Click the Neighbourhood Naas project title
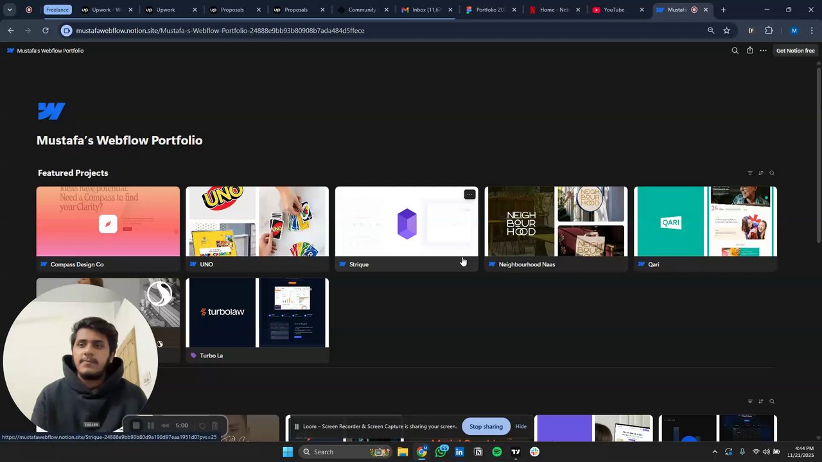The width and height of the screenshot is (822, 462). [x=527, y=264]
